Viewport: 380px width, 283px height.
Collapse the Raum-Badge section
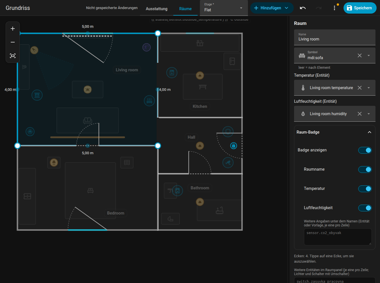369,132
